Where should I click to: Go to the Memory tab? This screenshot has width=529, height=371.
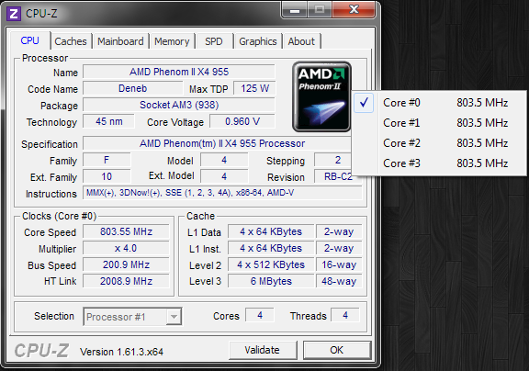[172, 41]
